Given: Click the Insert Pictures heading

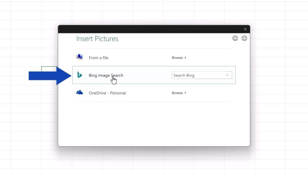Looking at the screenshot, I should click(97, 39).
